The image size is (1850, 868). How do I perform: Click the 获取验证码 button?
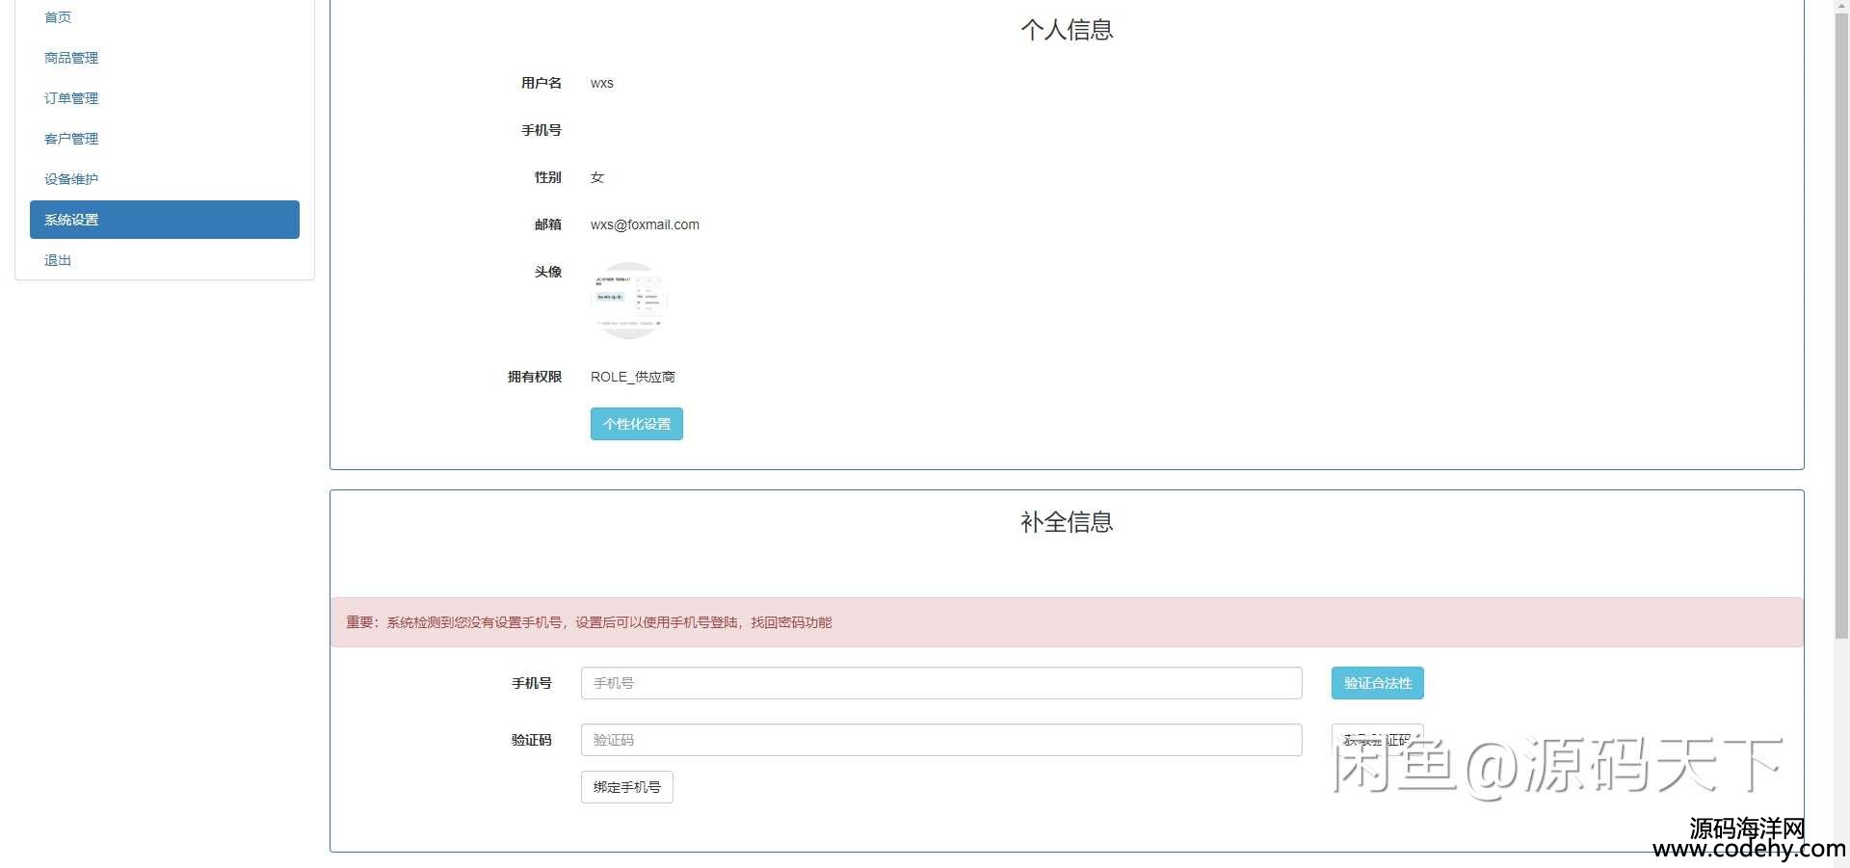click(1378, 740)
